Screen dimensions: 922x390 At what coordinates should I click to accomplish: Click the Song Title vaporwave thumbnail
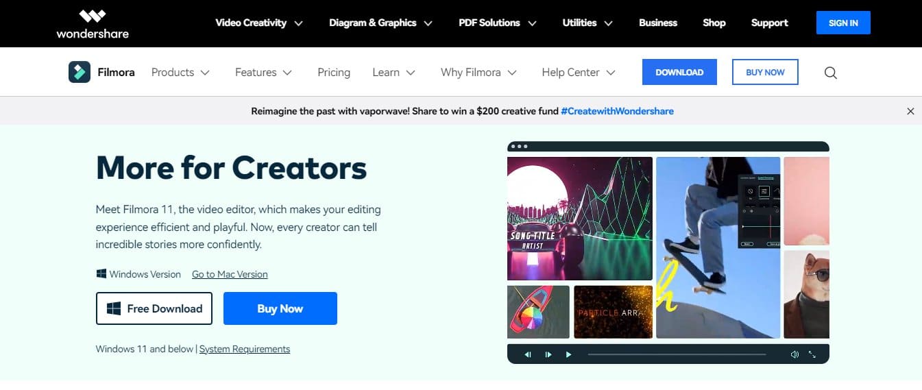580,218
